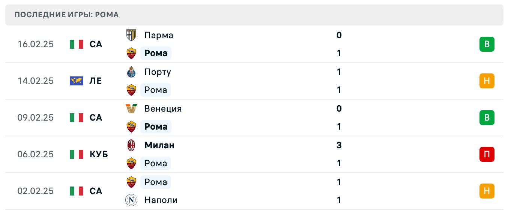Click the score 3 in the Milan match
The width and height of the screenshot is (508, 218).
339,145
